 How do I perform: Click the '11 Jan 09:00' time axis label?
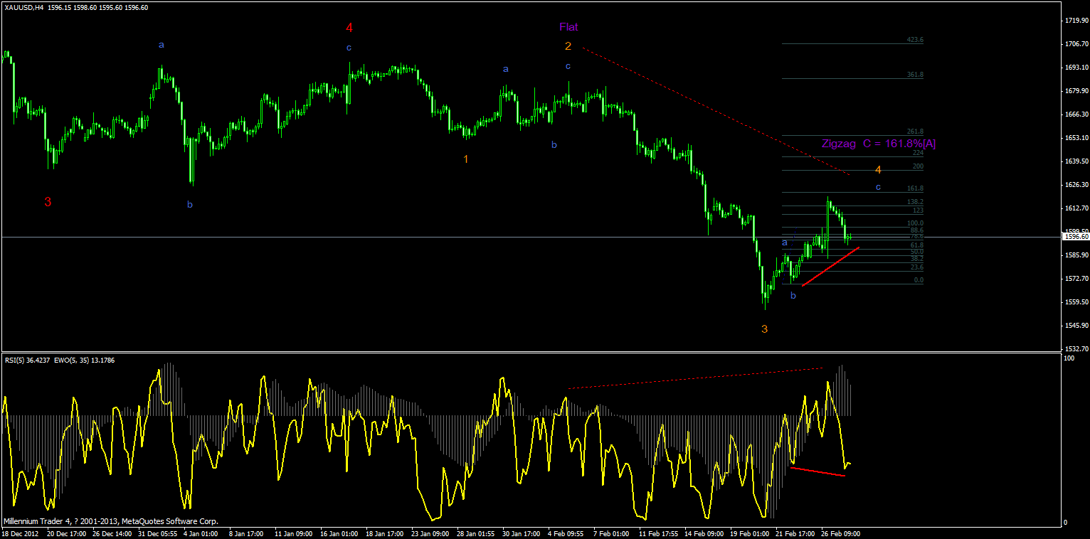pos(294,533)
